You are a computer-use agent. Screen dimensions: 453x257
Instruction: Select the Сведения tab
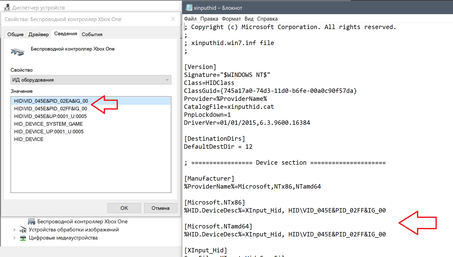66,34
